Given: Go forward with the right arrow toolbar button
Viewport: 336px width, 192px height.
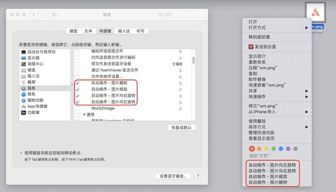Looking at the screenshot, I should click(42, 14).
